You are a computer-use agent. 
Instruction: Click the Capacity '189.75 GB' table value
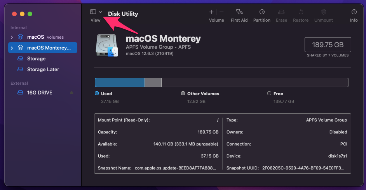[208, 132]
